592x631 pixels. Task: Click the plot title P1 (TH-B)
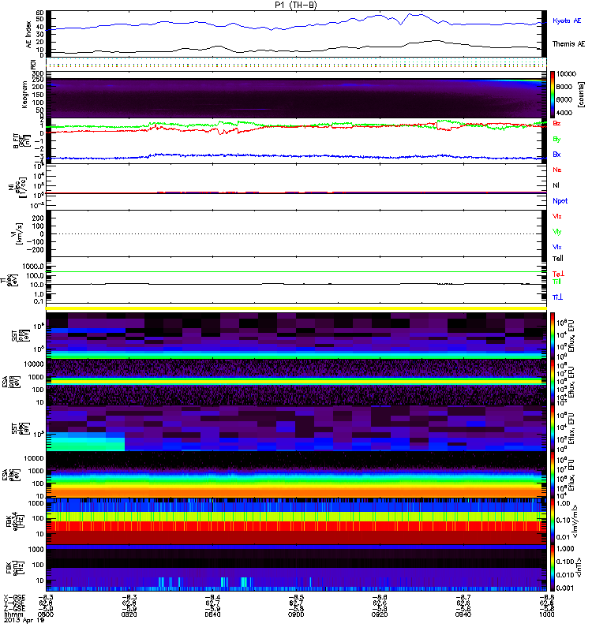coord(296,5)
